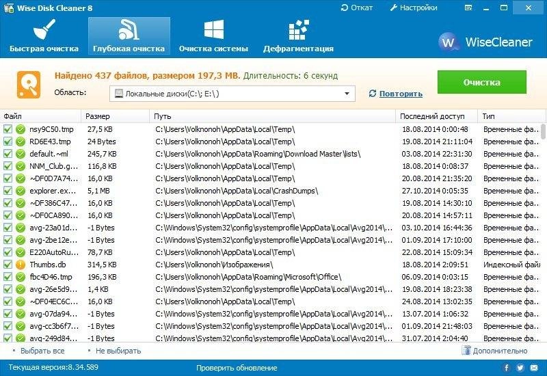This screenshot has width=547, height=376.
Task: Toggle checkbox for Thumbs.db
Action: click(8, 265)
